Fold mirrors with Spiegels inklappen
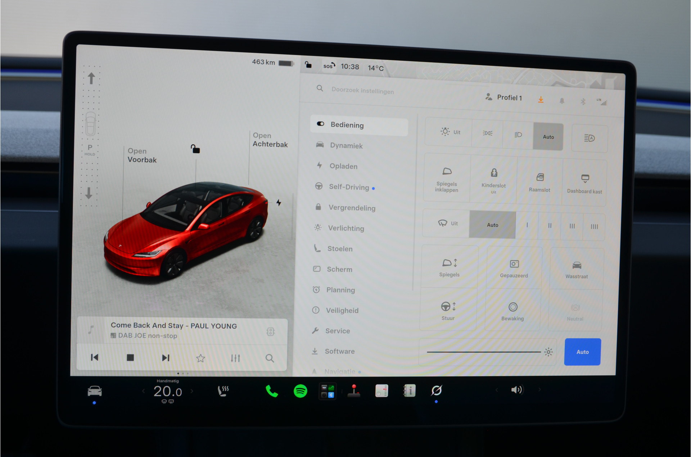The image size is (691, 457). pyautogui.click(x=447, y=179)
